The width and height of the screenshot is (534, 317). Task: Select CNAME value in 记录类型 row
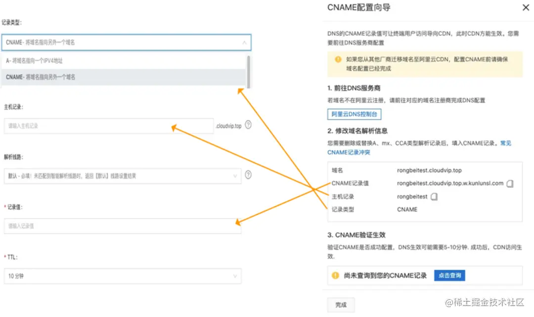click(x=407, y=209)
